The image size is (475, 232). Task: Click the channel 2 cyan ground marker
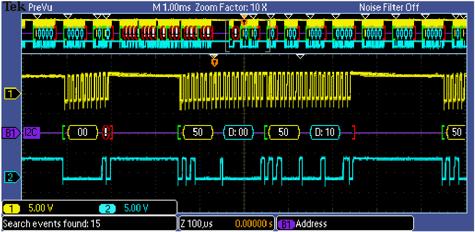(x=12, y=177)
